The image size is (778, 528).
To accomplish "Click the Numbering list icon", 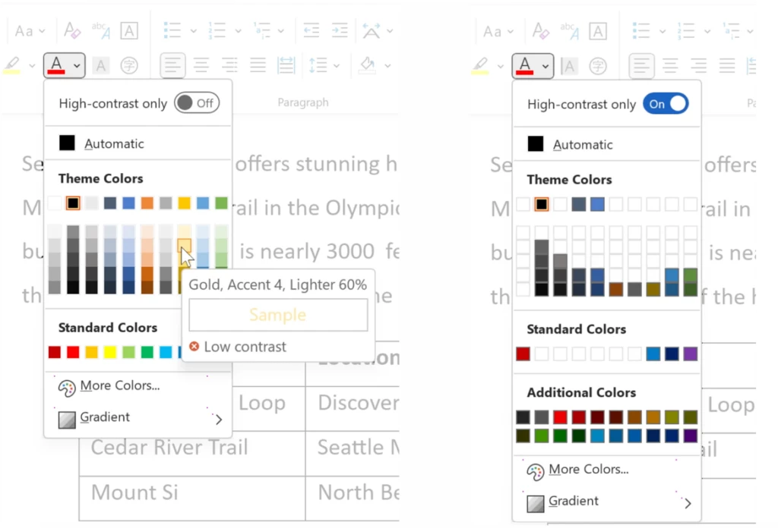I will coord(218,30).
